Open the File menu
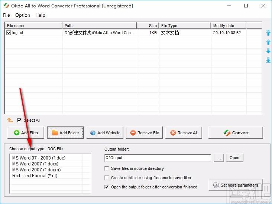Screen dimensions: 272x204 (7, 15)
